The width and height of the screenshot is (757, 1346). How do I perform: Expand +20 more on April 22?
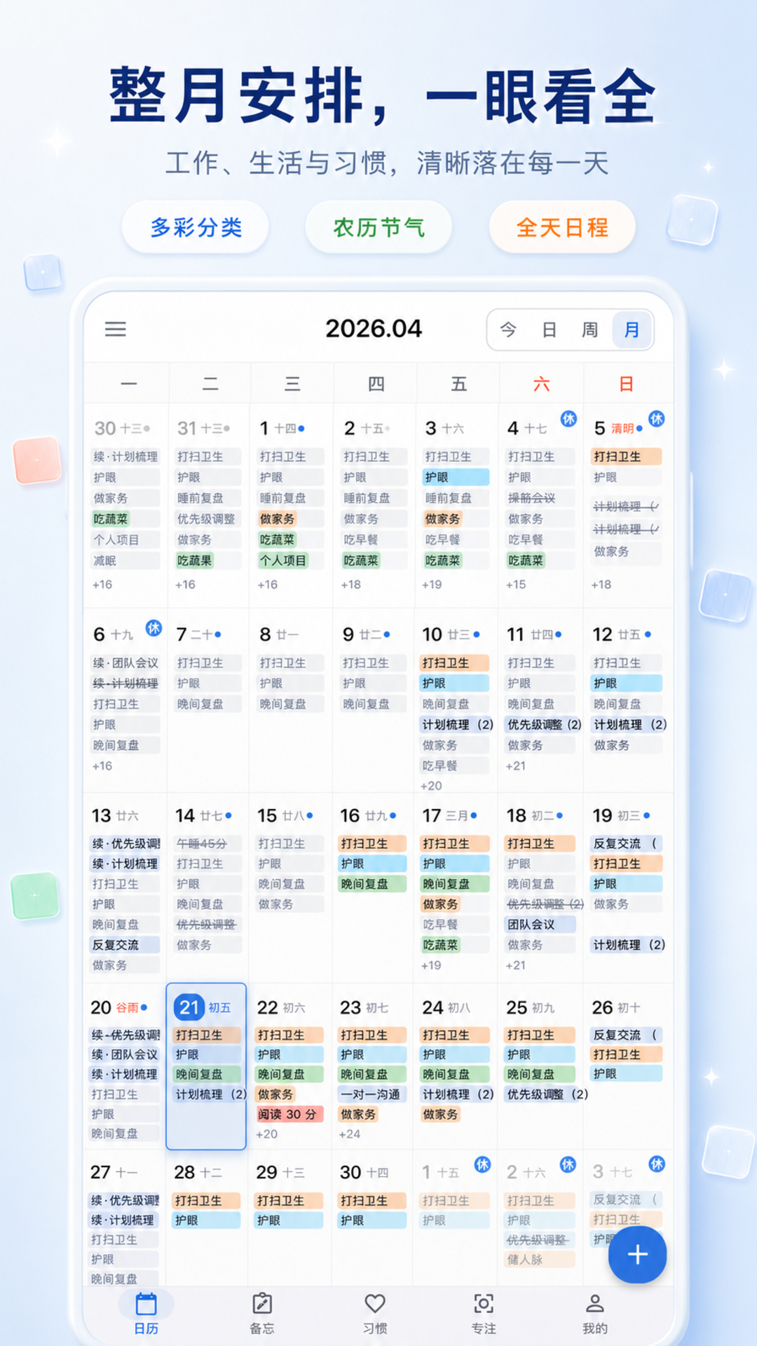tap(267, 1134)
